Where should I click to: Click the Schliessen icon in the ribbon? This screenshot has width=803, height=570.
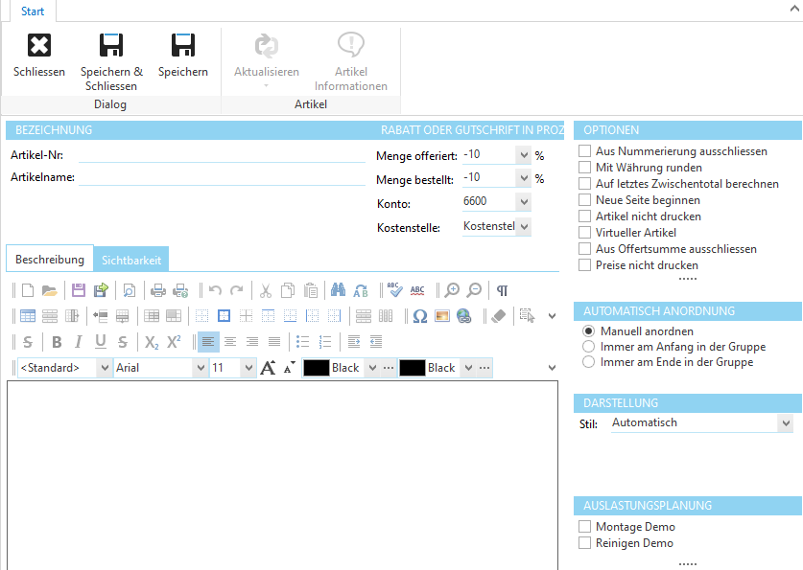[39, 45]
